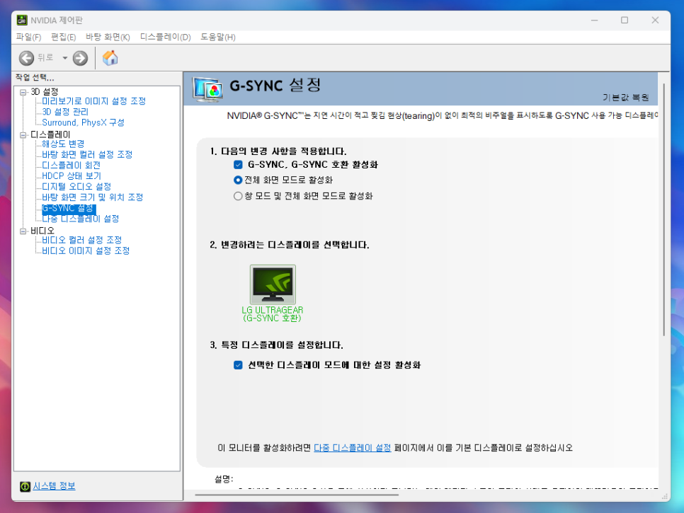Click the G-SYNC settings header icon
This screenshot has height=513, width=684.
coord(207,89)
